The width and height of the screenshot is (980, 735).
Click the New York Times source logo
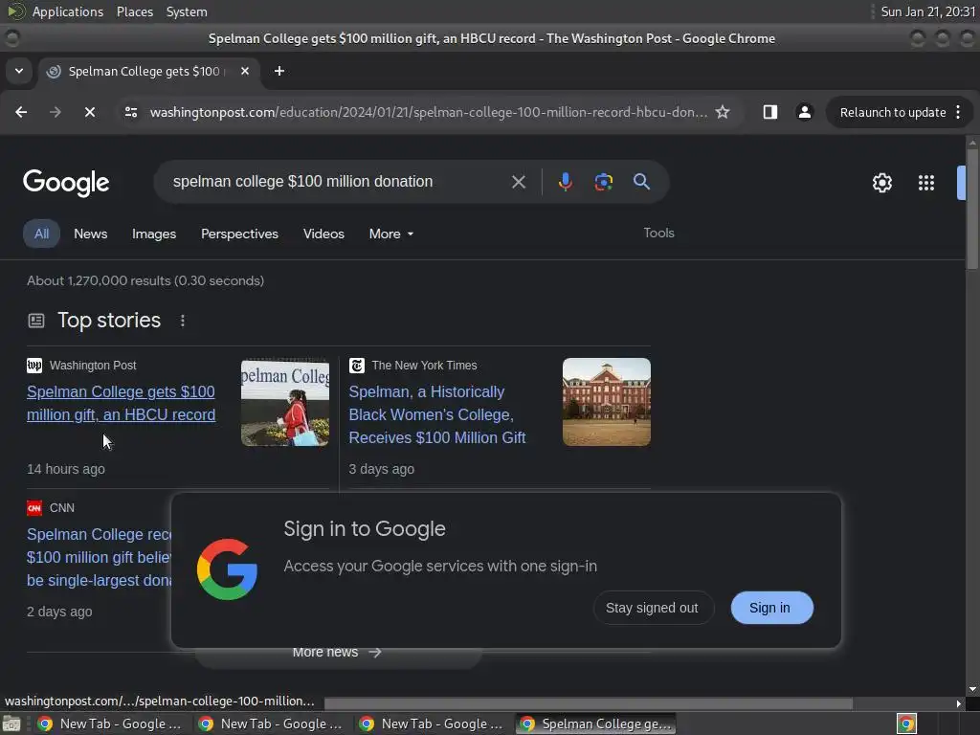point(357,365)
